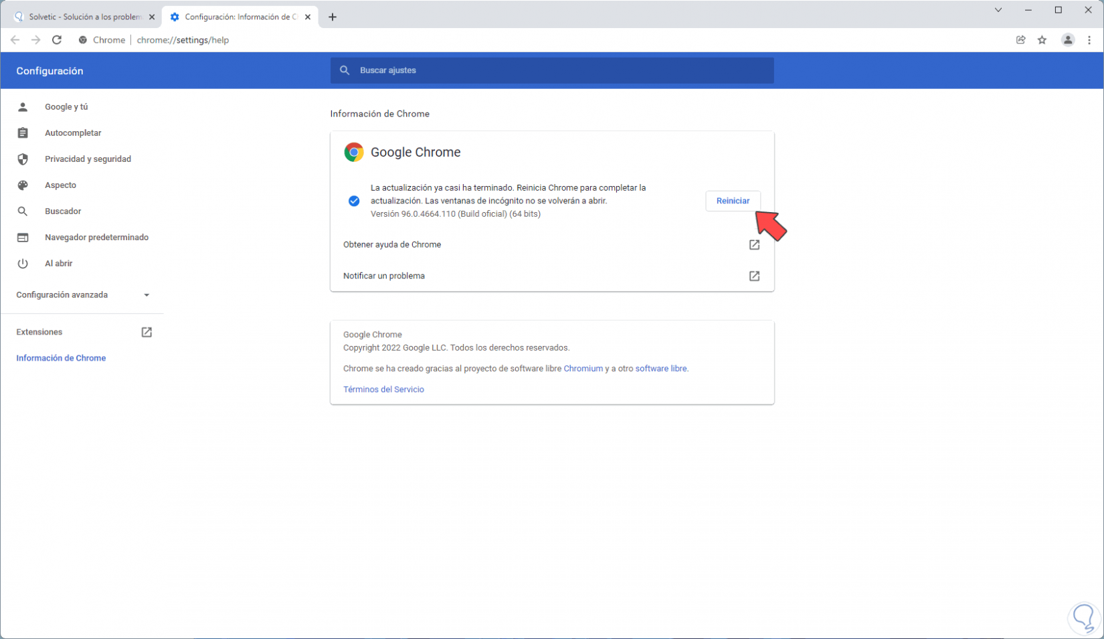Click the external link icon beside Extensiones

(x=147, y=332)
